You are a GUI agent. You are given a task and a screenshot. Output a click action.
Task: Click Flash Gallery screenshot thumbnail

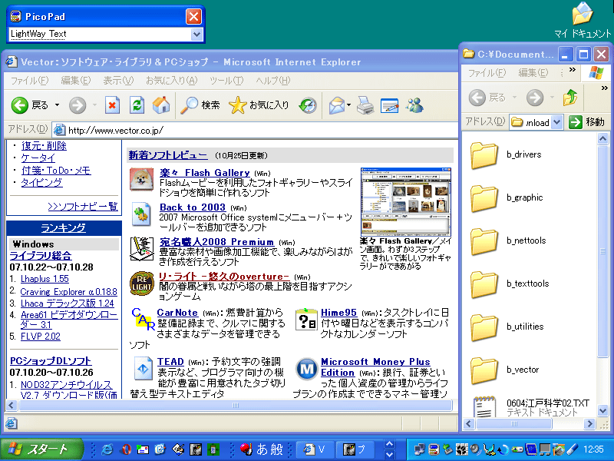coord(406,202)
